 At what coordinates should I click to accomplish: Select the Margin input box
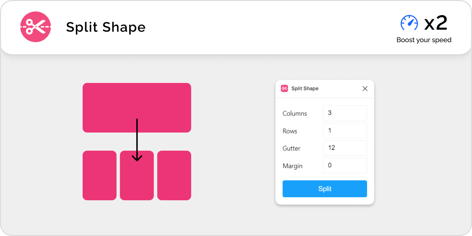tap(345, 166)
